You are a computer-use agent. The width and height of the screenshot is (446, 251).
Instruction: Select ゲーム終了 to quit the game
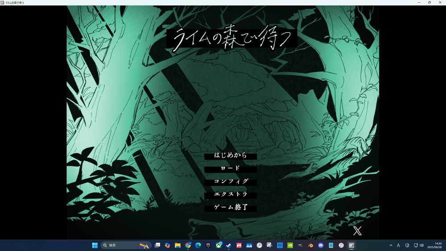(x=231, y=208)
